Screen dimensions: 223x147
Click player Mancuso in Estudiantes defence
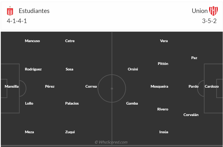pos(32,41)
